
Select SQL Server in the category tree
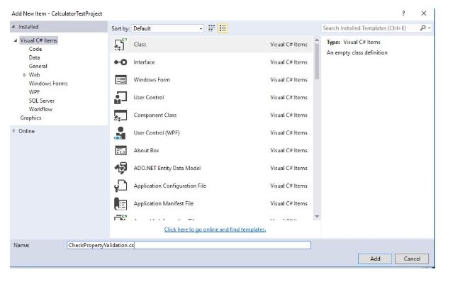41,101
